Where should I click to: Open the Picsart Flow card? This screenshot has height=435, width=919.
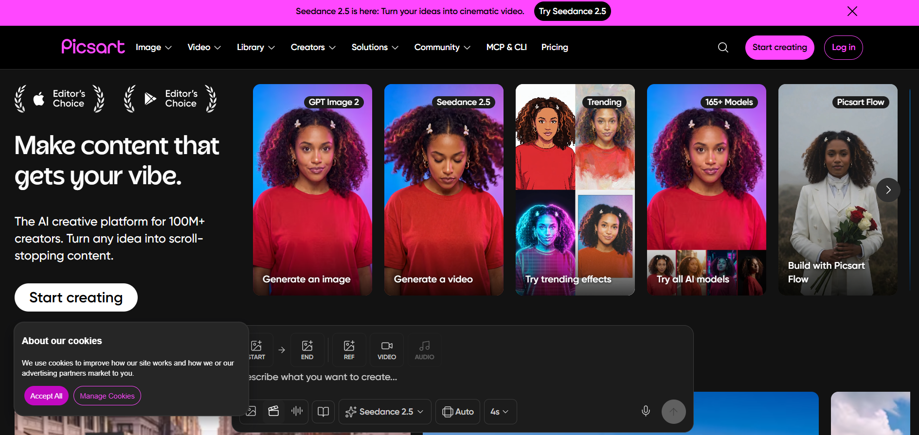(x=838, y=190)
